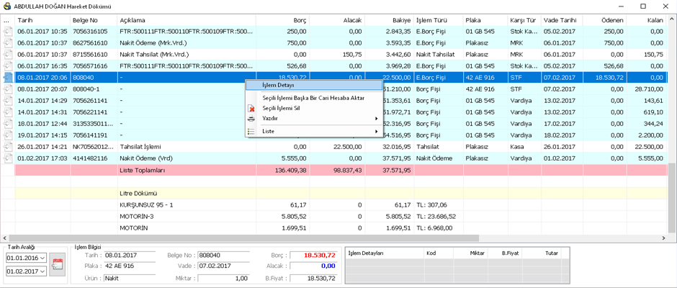Click row icon for Belge No 7056316105
677x288 pixels.
click(x=8, y=32)
